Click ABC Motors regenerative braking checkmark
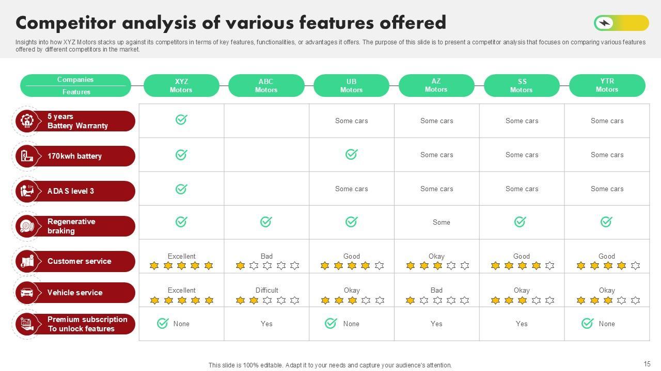Viewport: 661px width, 371px height. click(x=266, y=222)
